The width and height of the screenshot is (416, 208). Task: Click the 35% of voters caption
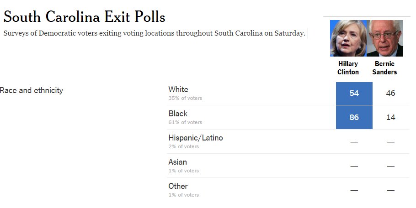(185, 98)
